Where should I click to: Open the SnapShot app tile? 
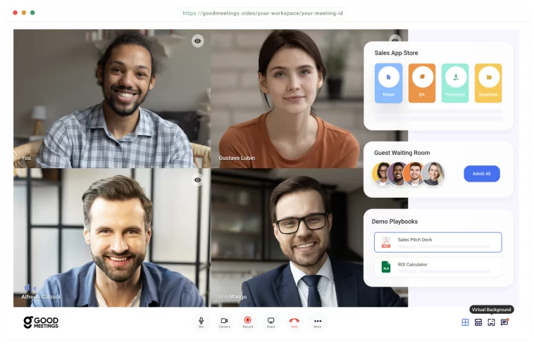pyautogui.click(x=488, y=83)
